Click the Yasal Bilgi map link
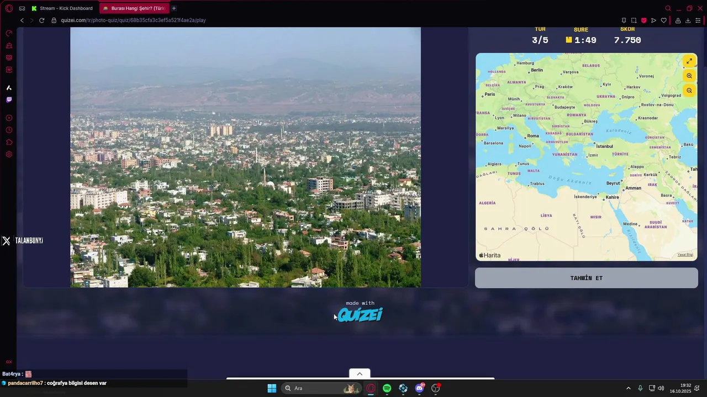Image resolution: width=707 pixels, height=397 pixels. pyautogui.click(x=685, y=255)
